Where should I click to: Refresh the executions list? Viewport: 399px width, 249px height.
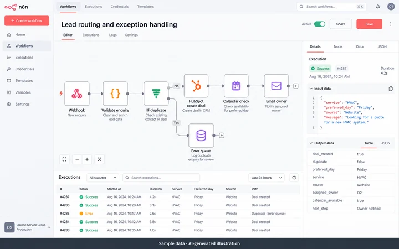pyautogui.click(x=294, y=178)
